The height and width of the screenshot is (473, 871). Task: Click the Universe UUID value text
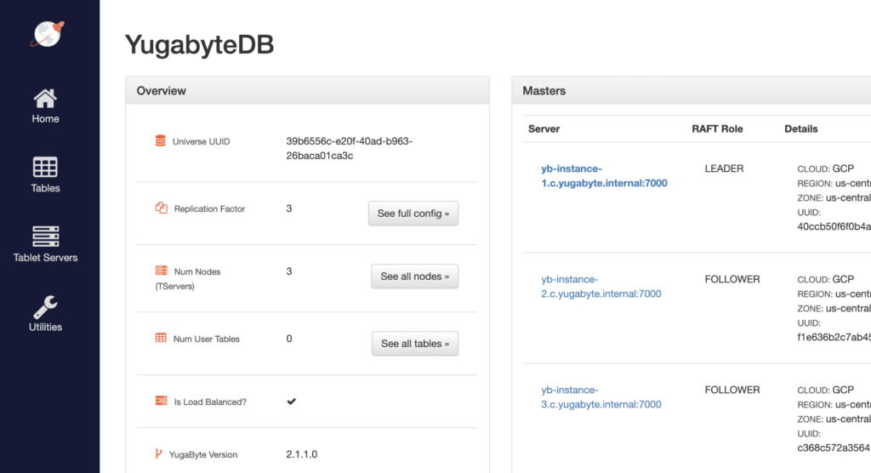click(x=349, y=148)
